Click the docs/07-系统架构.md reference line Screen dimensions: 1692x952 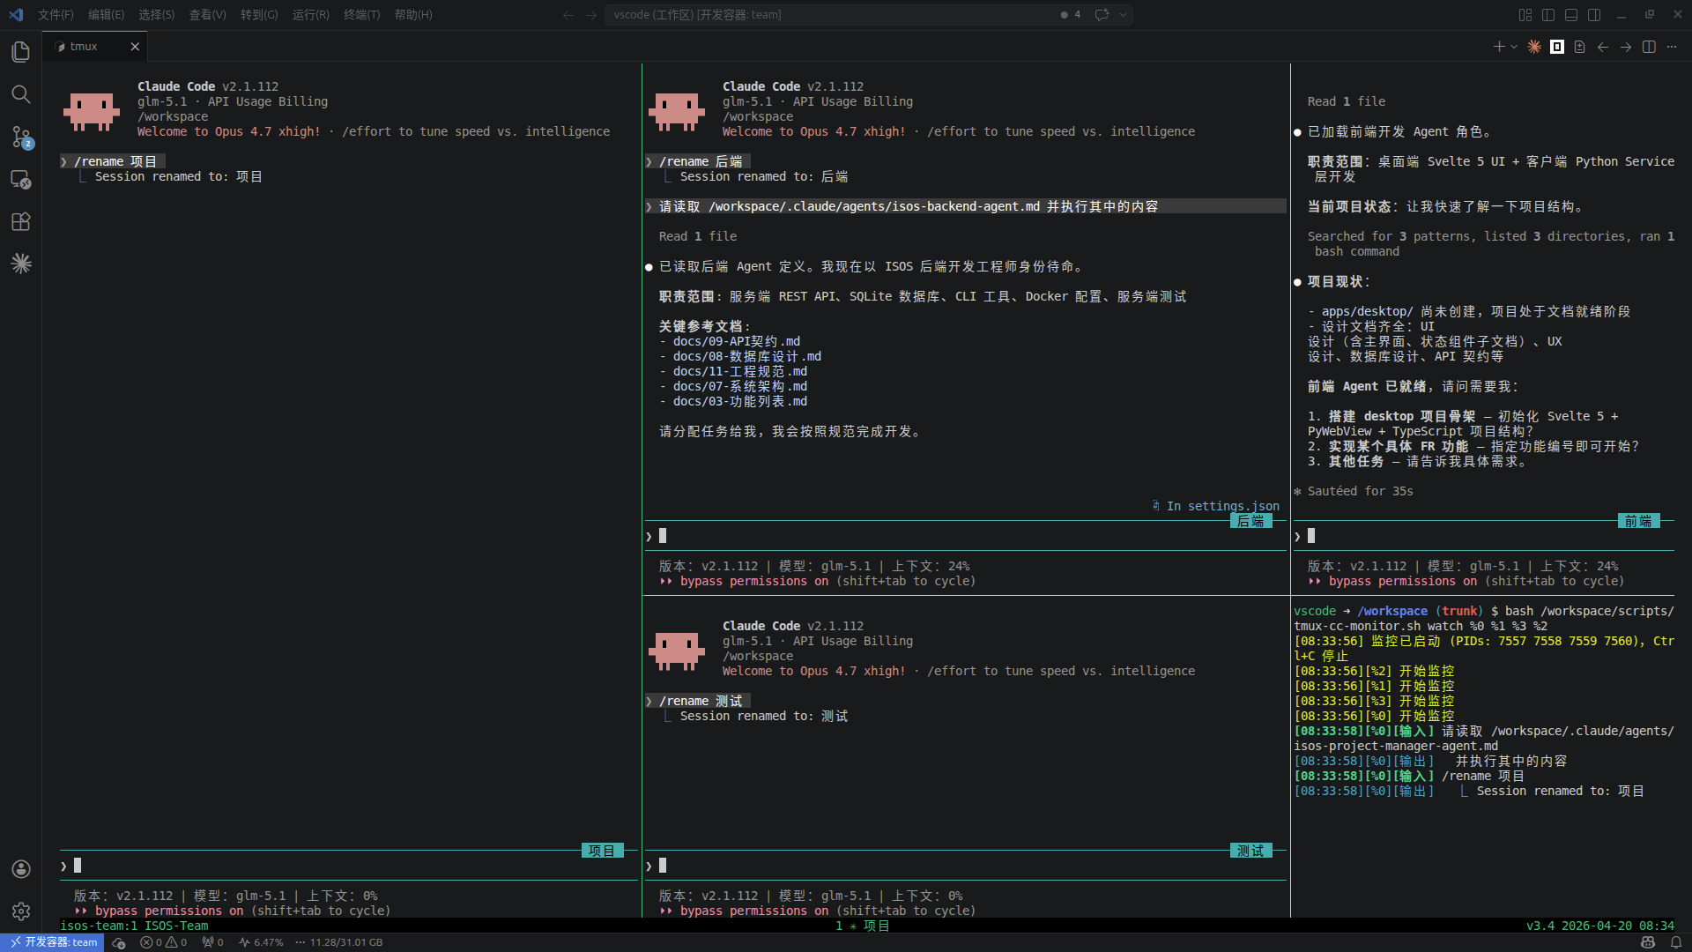point(733,386)
